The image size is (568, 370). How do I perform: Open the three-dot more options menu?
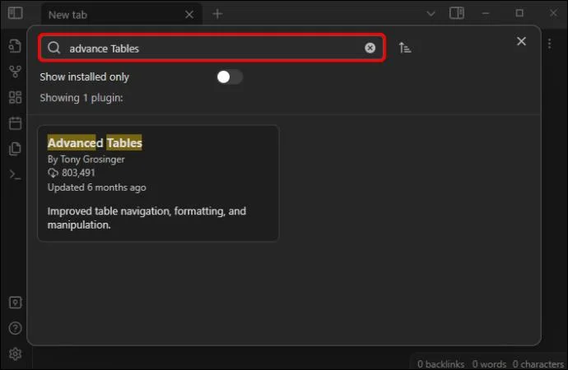[x=550, y=44]
